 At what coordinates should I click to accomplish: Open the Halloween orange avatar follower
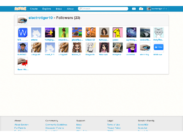tap(91, 32)
